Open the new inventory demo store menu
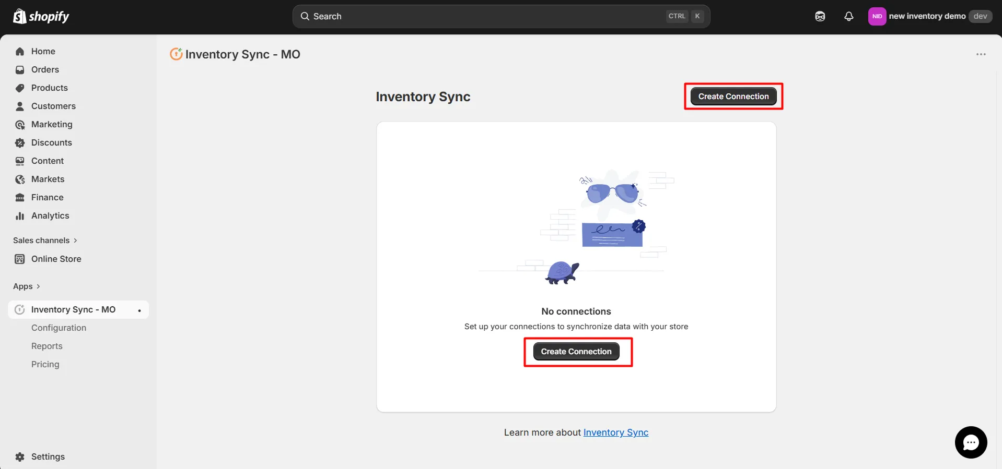 coord(930,16)
